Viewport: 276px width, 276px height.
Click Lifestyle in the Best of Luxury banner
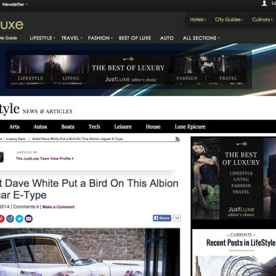30,79
